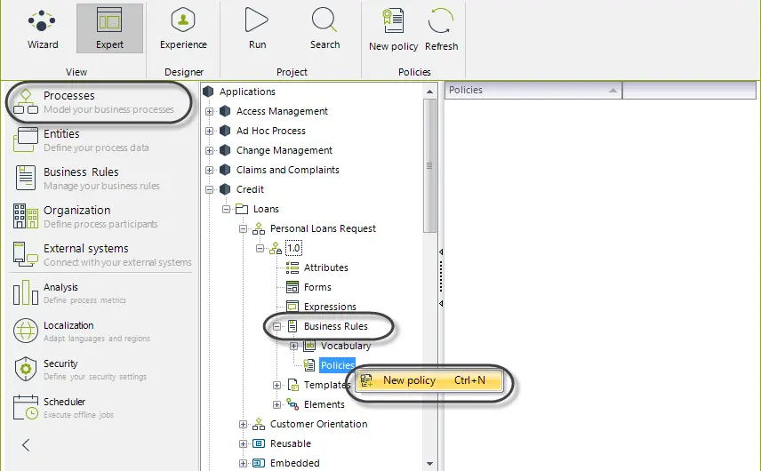This screenshot has height=471, width=761.
Task: Sort by the Policies column header
Action: click(533, 91)
